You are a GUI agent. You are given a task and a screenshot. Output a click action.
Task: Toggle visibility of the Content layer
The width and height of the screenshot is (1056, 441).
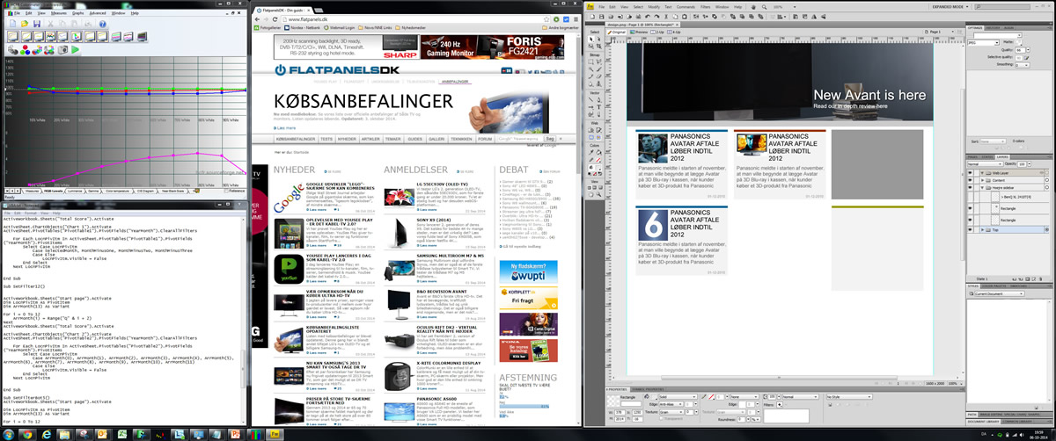(970, 180)
